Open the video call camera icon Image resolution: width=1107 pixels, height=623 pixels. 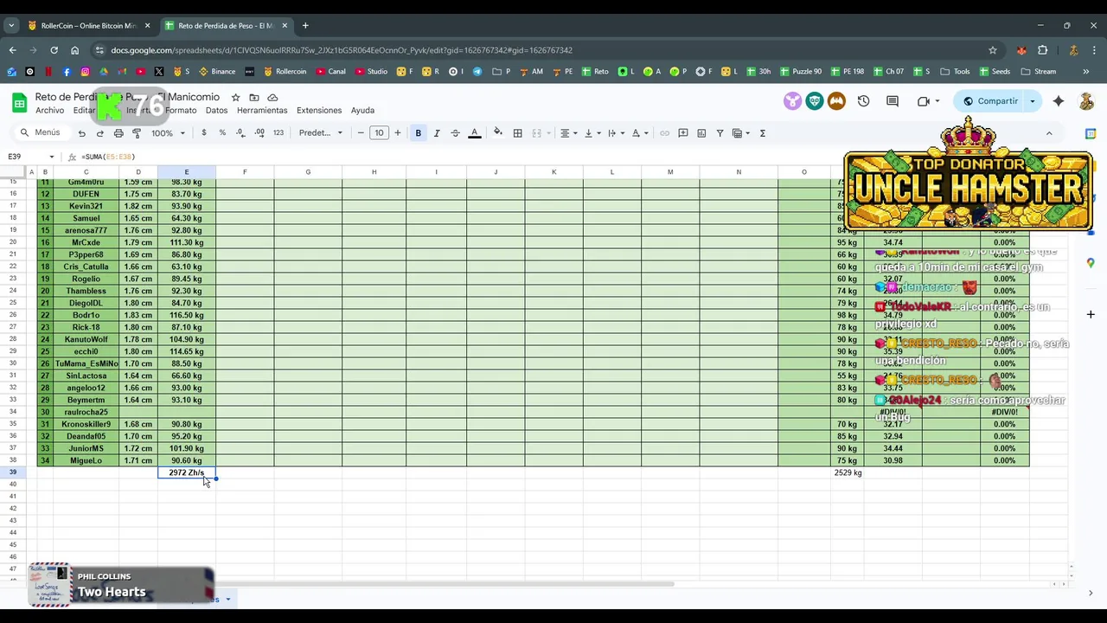[924, 101]
